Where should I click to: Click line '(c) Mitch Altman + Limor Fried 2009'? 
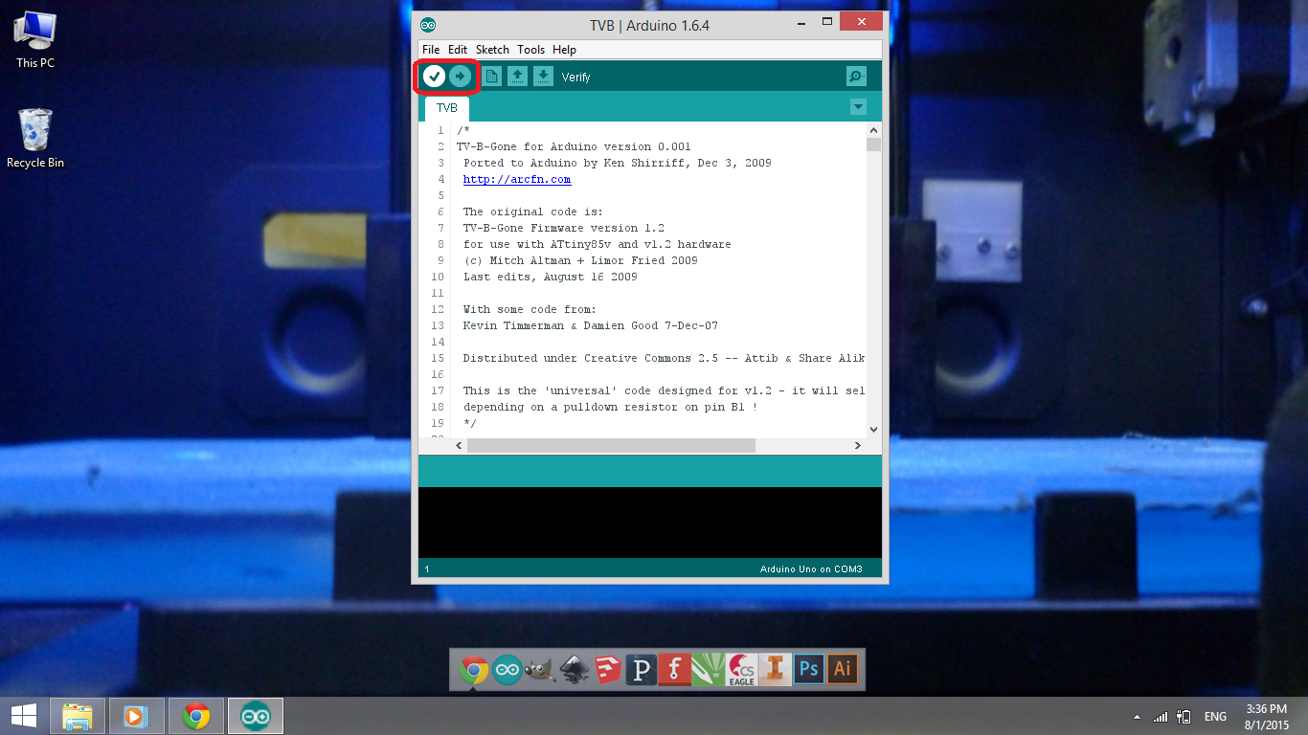580,260
